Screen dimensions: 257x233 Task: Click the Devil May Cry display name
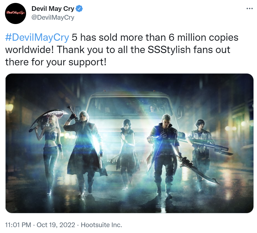click(53, 8)
